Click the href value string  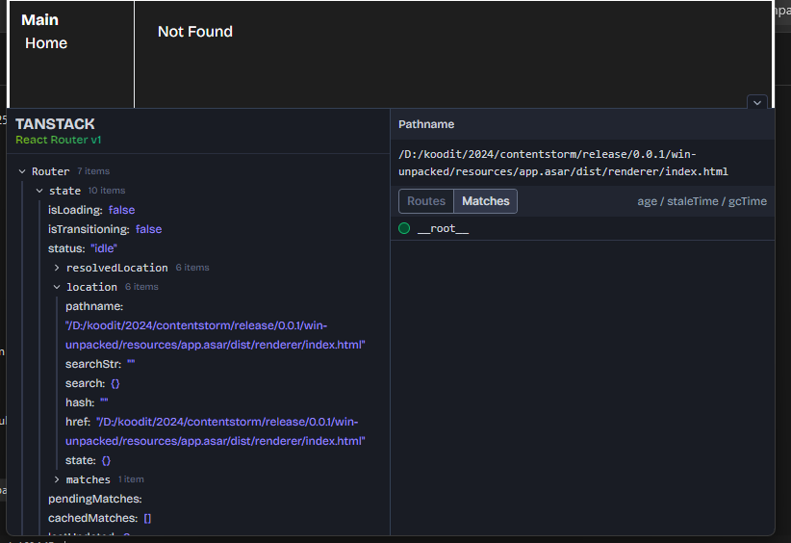229,431
